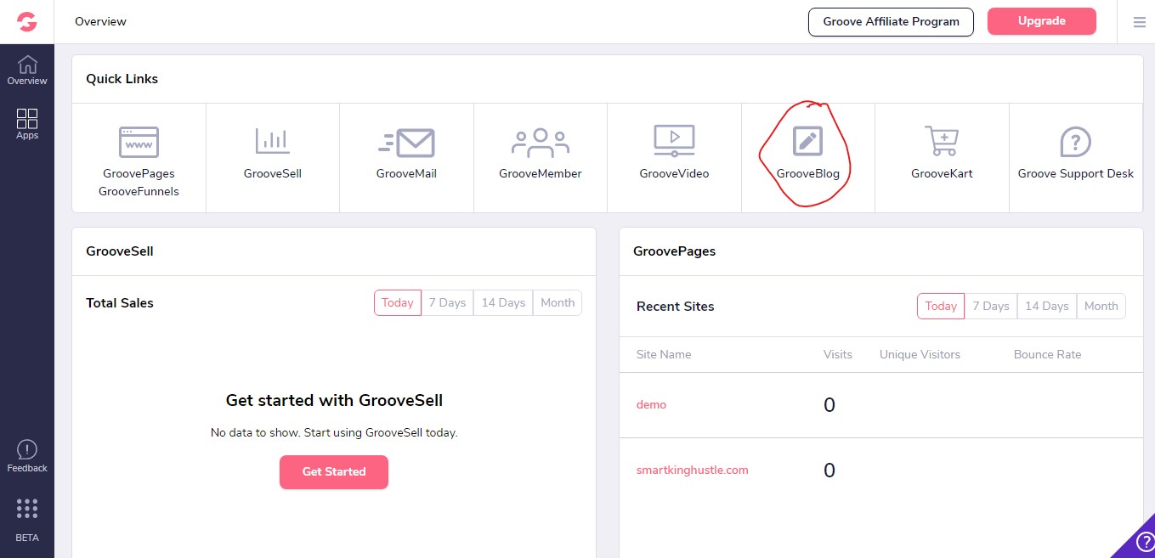Click the GroovePages panel title

pos(674,251)
